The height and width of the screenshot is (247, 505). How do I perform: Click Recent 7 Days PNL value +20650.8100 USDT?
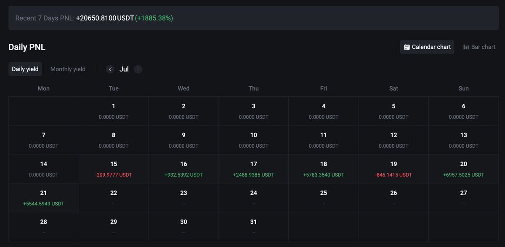[105, 18]
